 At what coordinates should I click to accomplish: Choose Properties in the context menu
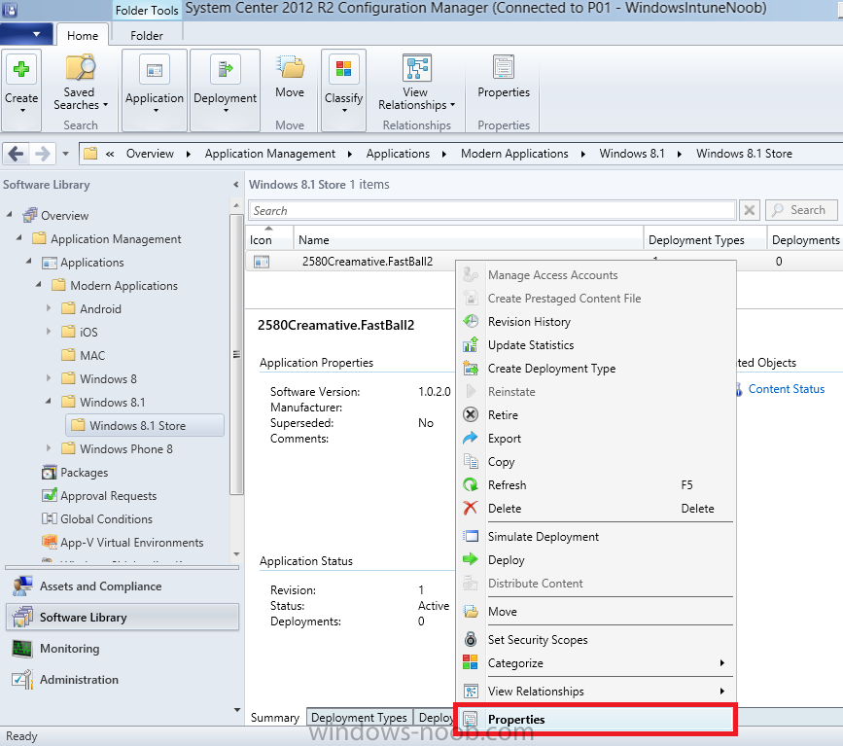click(x=596, y=719)
